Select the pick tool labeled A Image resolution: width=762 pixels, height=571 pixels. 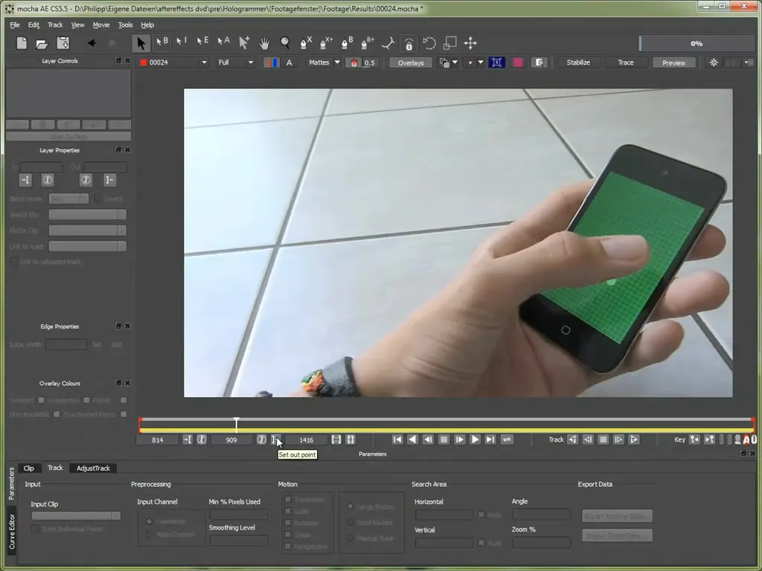click(223, 42)
